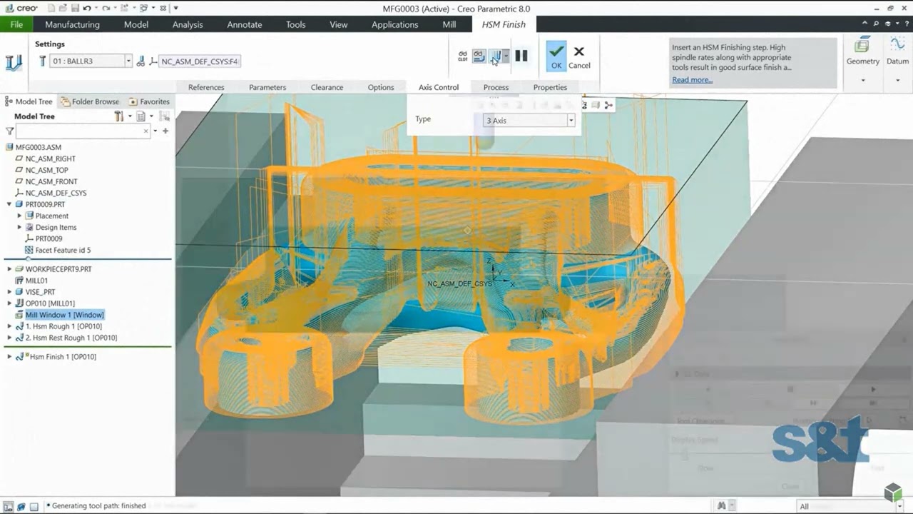Click the Model Tree columns list icon
Viewport: 913px width, 514px height.
tap(141, 116)
